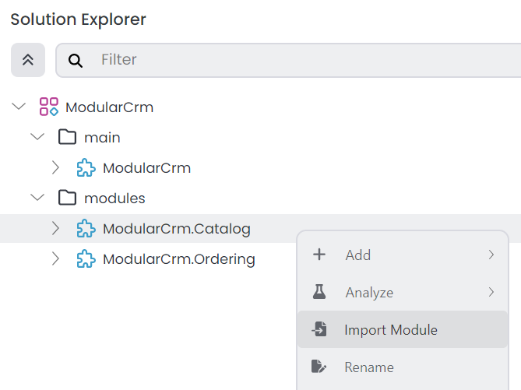
Task: Click the main folder icon
Action: click(68, 138)
